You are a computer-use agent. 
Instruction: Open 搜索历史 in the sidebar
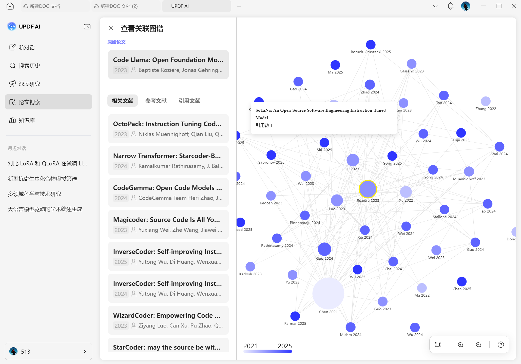29,66
